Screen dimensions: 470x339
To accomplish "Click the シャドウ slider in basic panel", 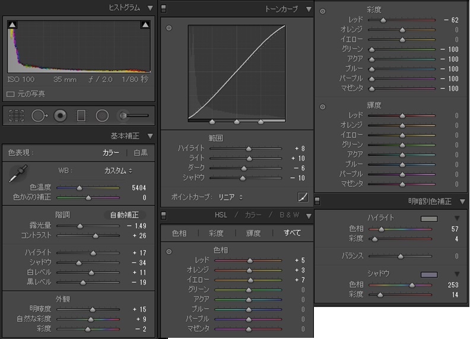I will pos(88,263).
